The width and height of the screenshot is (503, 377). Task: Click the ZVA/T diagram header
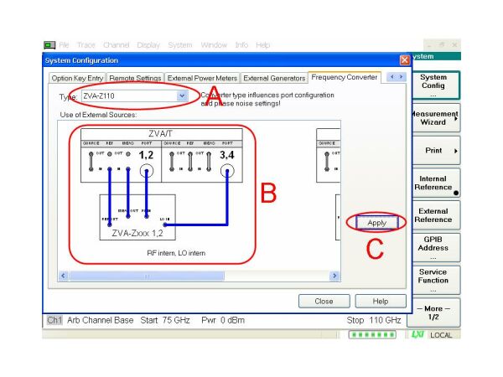[x=161, y=134]
